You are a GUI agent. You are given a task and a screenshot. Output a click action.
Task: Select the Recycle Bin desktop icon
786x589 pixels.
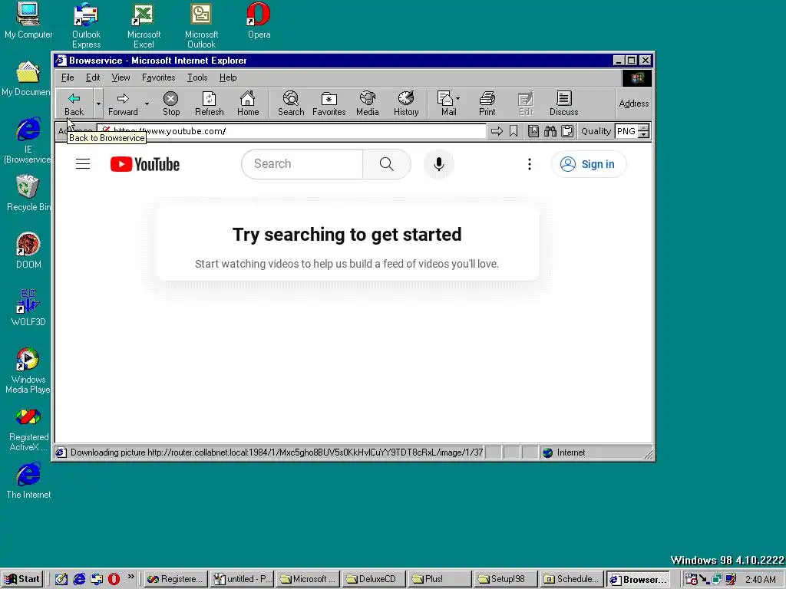[x=28, y=193]
